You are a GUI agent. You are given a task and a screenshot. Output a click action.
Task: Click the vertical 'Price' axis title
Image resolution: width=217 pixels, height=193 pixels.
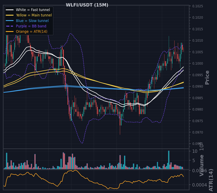pos(207,78)
